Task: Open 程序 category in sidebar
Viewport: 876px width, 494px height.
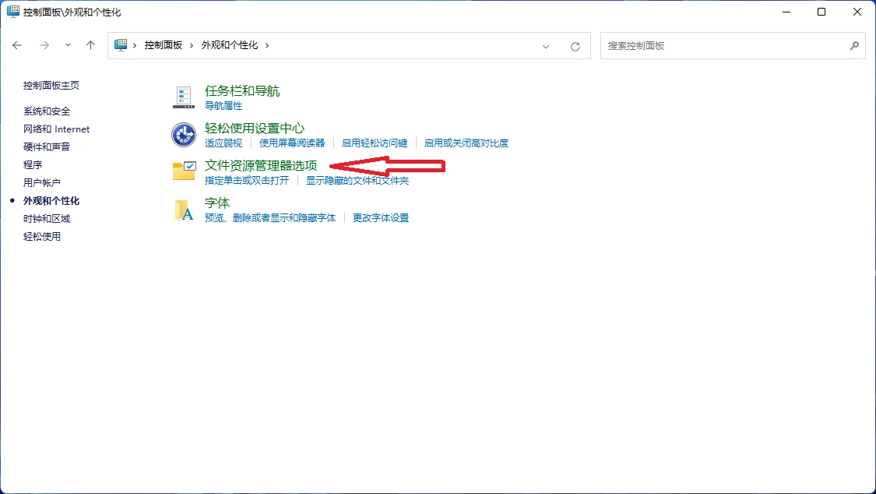Action: click(x=33, y=165)
